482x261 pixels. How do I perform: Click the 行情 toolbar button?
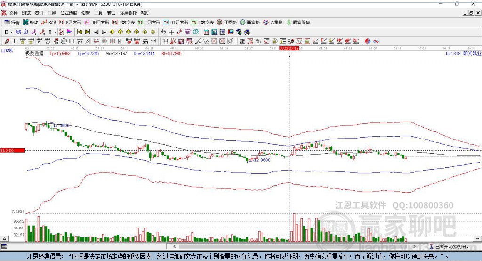click(x=12, y=23)
